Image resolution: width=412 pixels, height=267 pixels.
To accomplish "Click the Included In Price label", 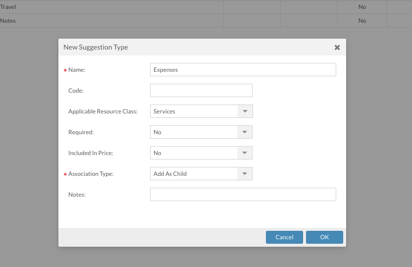I will click(x=91, y=153).
